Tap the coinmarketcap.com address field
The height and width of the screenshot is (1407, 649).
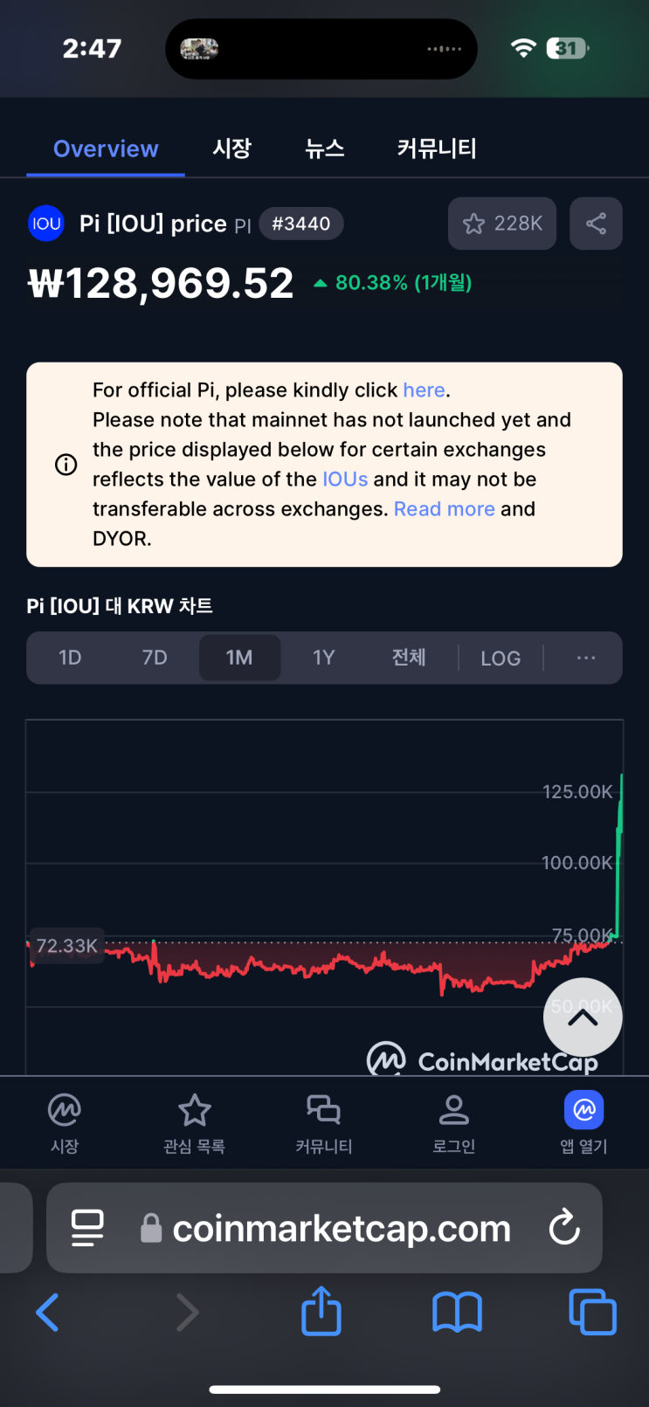point(341,1228)
